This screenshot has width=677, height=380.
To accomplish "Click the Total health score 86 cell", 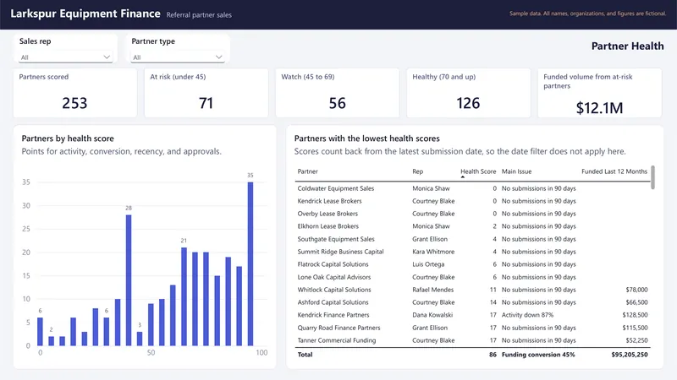I will point(493,355).
